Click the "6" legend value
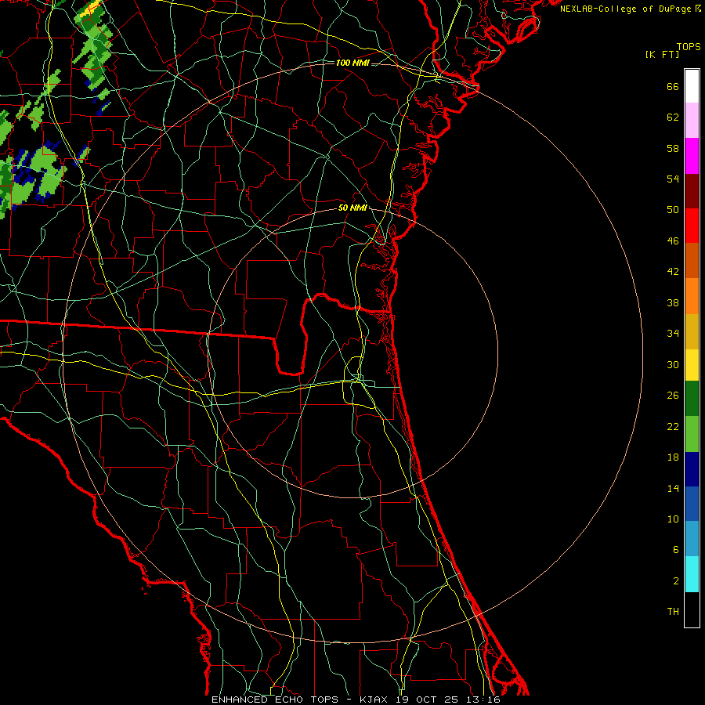The width and height of the screenshot is (705, 705). pos(676,550)
